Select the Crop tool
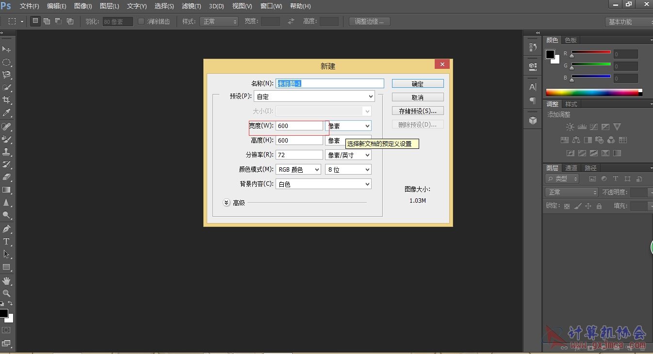This screenshot has width=653, height=354. click(7, 100)
